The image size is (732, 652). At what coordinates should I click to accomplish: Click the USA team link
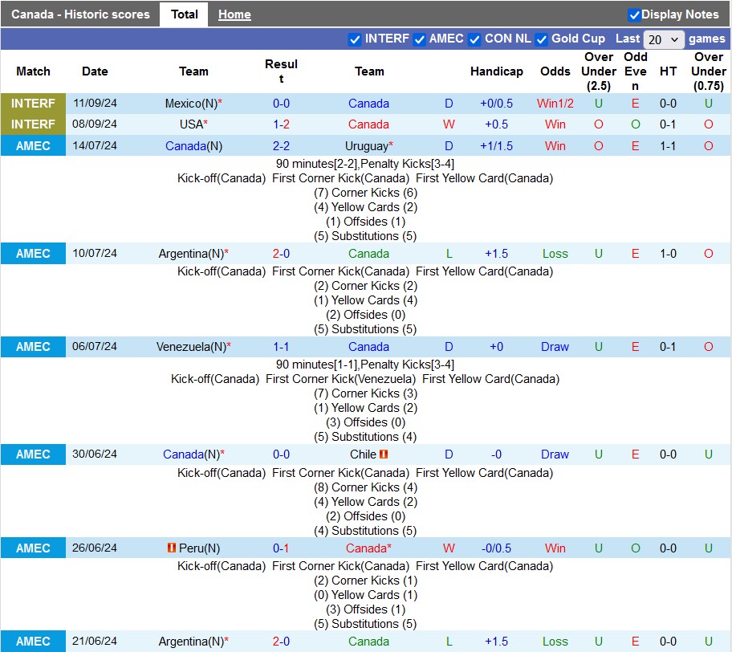point(190,124)
